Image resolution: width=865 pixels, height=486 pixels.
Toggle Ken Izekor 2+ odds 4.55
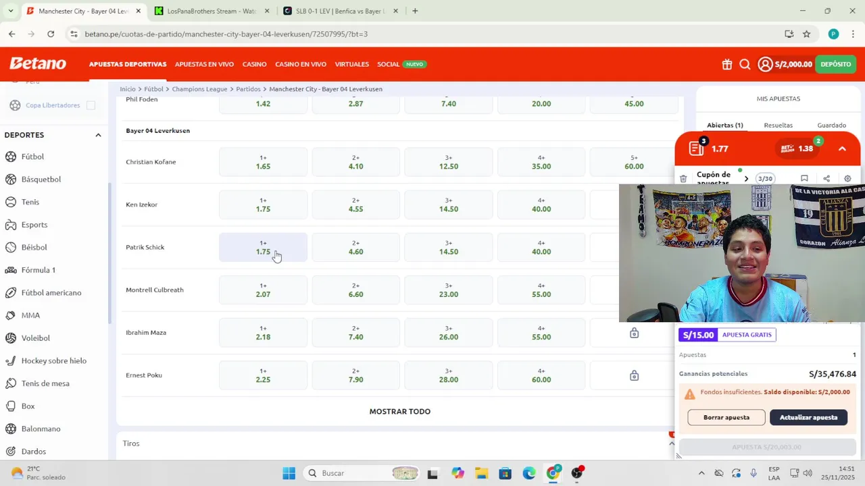(355, 205)
